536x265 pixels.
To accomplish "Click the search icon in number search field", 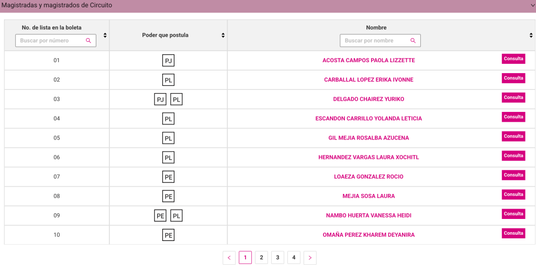I will pyautogui.click(x=88, y=41).
